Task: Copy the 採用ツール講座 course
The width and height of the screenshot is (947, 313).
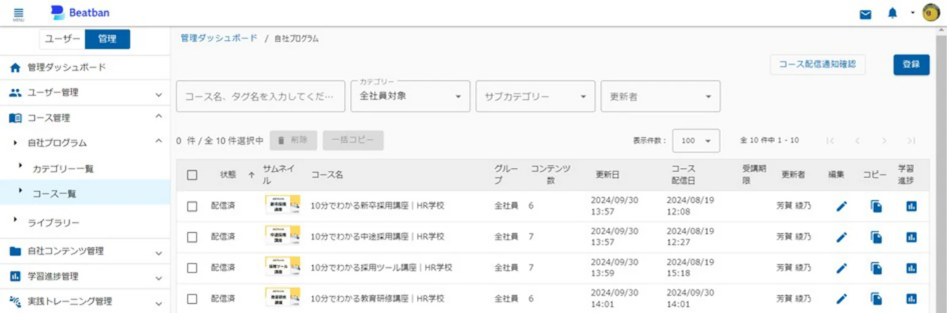Action: click(x=877, y=268)
